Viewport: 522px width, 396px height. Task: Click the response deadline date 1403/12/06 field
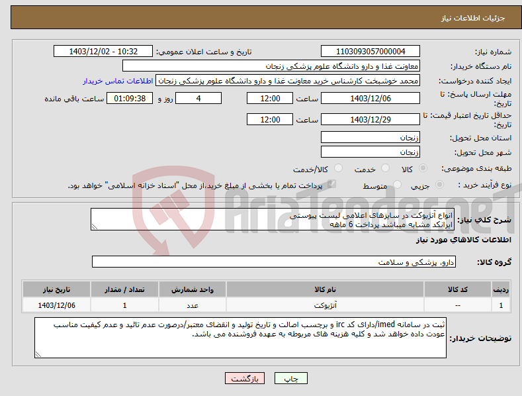(x=370, y=98)
